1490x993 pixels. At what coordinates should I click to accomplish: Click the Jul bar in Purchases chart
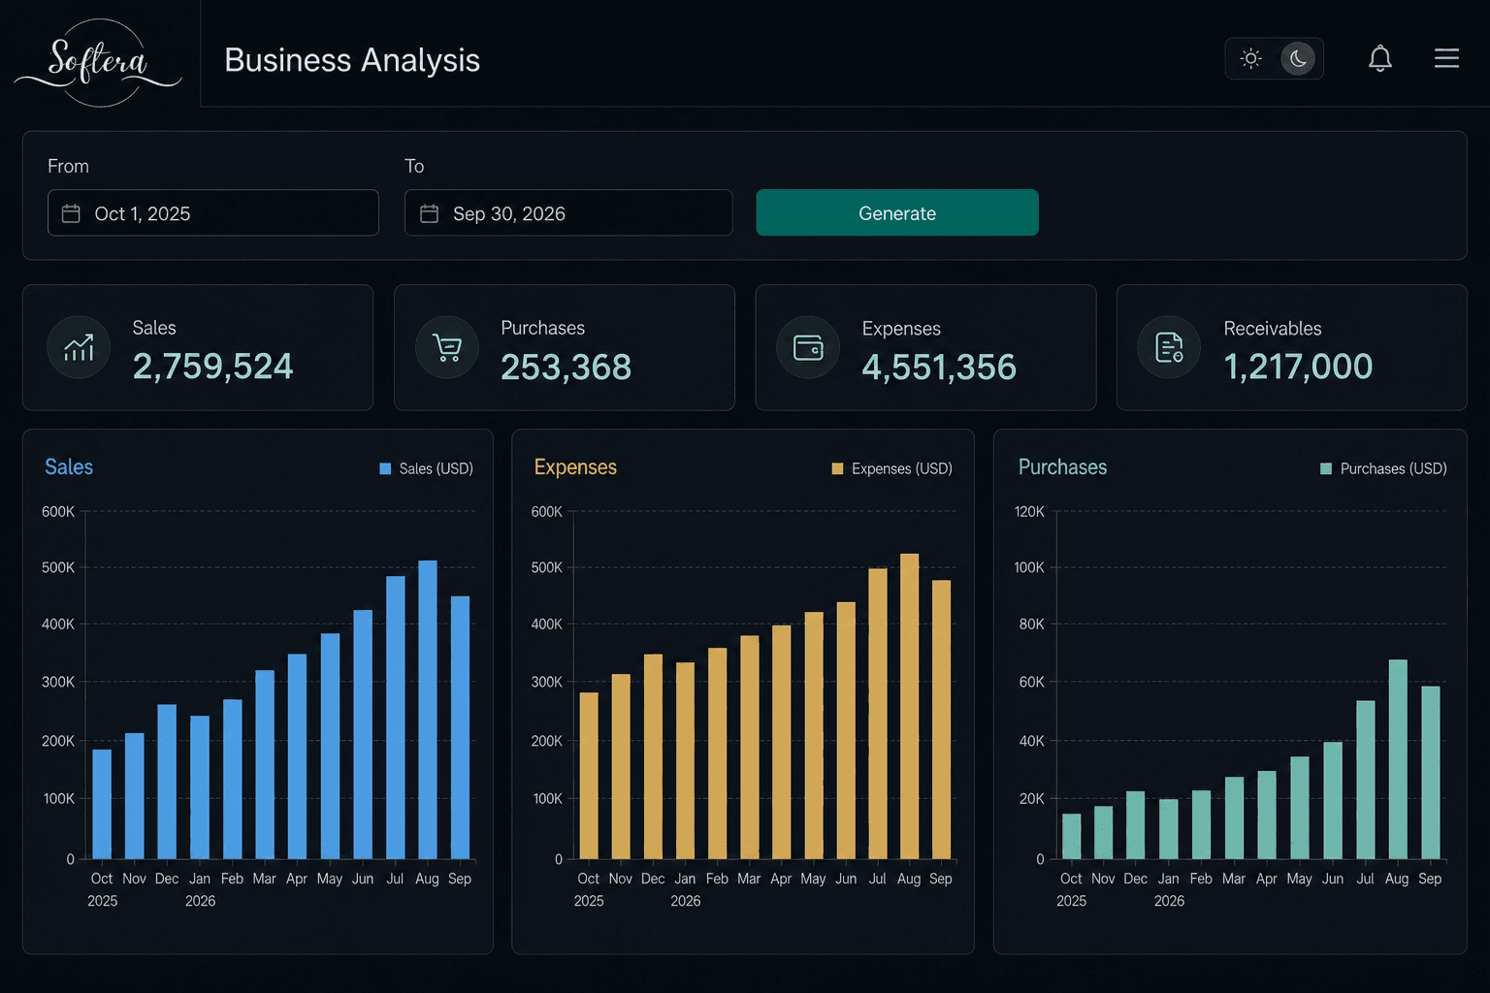pyautogui.click(x=1366, y=780)
